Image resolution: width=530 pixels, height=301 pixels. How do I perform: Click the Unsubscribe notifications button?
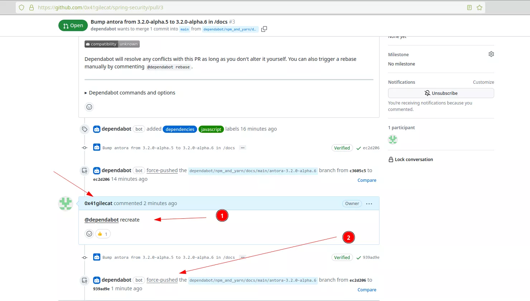click(441, 93)
